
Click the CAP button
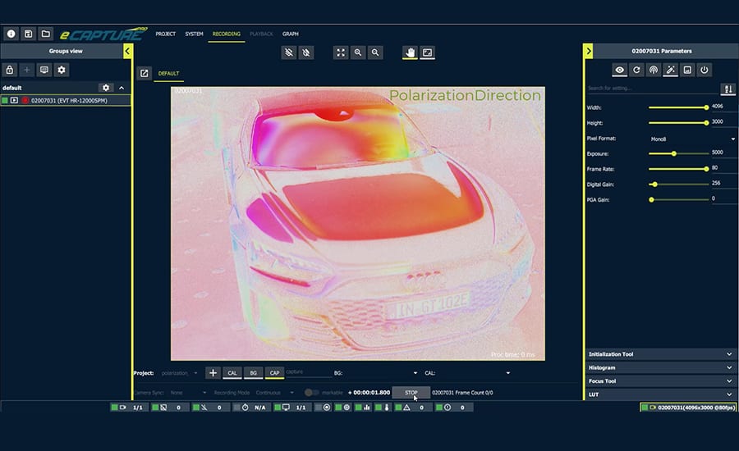coord(274,373)
